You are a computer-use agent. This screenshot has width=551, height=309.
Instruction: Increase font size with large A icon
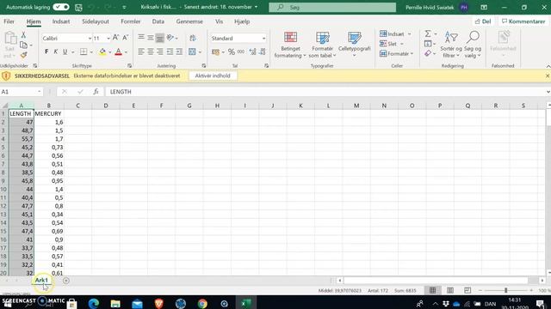[115, 38]
